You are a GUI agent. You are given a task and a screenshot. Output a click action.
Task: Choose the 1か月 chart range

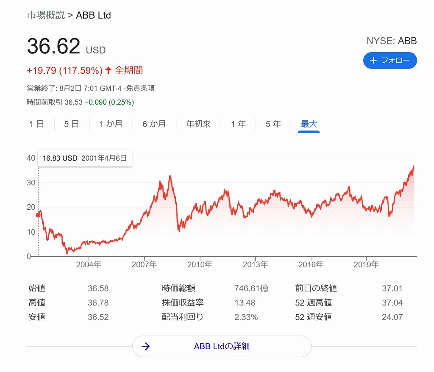pyautogui.click(x=111, y=124)
